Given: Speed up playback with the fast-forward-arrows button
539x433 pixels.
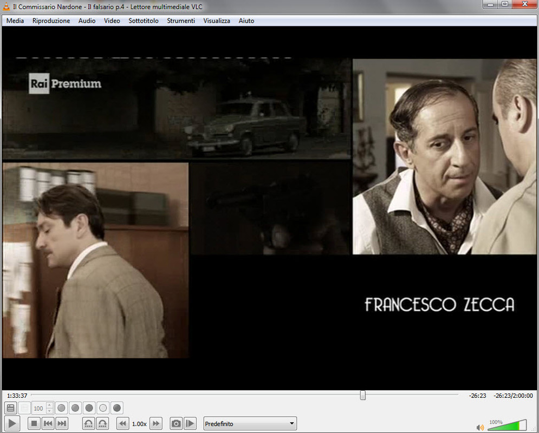Looking at the screenshot, I should (x=156, y=423).
